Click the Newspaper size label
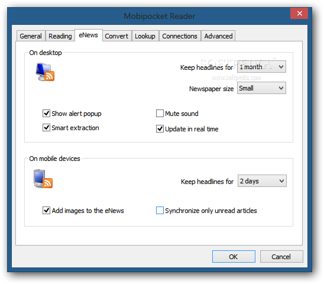This screenshot has width=324, height=284. (x=212, y=89)
